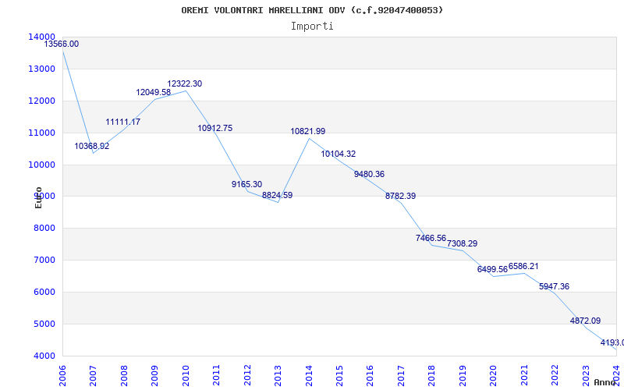The height and width of the screenshot is (390, 624).
Task: Click the 2019 x-axis year label
Action: (x=463, y=375)
